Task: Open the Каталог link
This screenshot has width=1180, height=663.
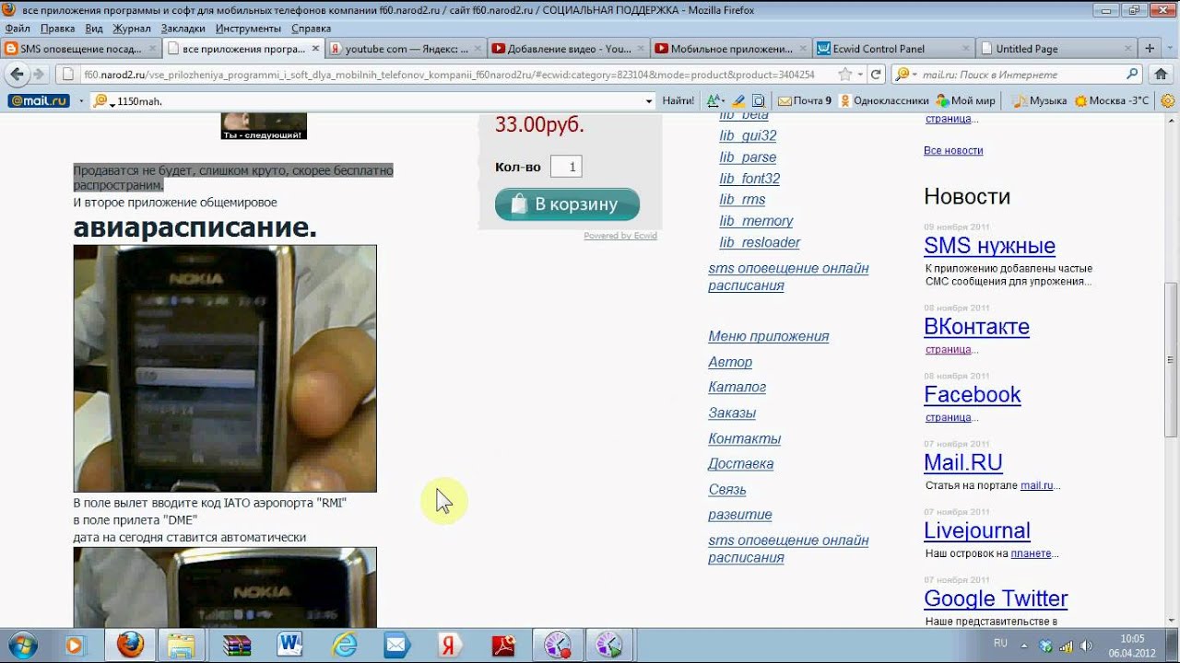Action: pos(737,388)
